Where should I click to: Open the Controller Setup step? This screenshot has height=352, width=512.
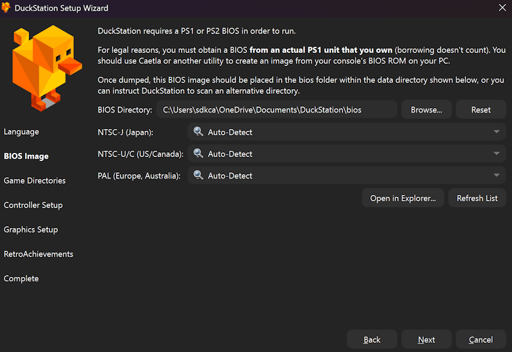(x=33, y=205)
